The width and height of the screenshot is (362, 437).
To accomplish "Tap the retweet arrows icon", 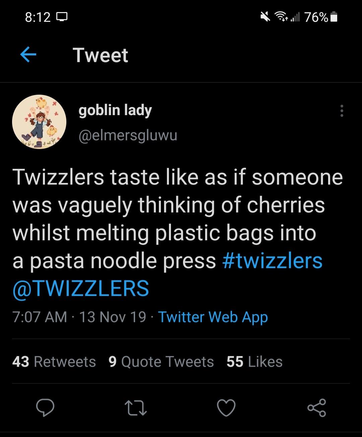I will 135,408.
